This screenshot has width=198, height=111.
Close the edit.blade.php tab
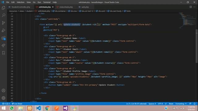pyautogui.click(x=53, y=7)
